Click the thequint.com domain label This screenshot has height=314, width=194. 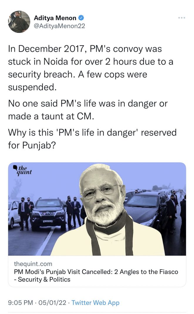(33, 264)
